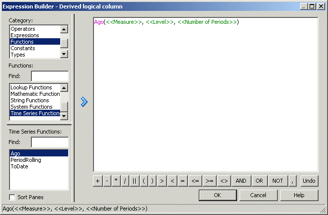Choose System Functions group
This screenshot has width=328, height=215.
(35, 107)
